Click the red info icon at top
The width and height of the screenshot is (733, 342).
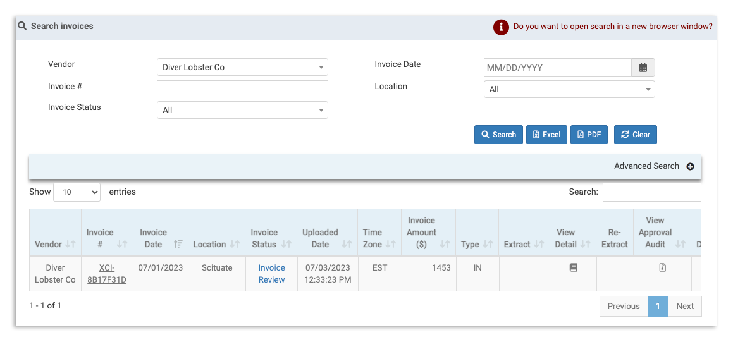tap(501, 27)
